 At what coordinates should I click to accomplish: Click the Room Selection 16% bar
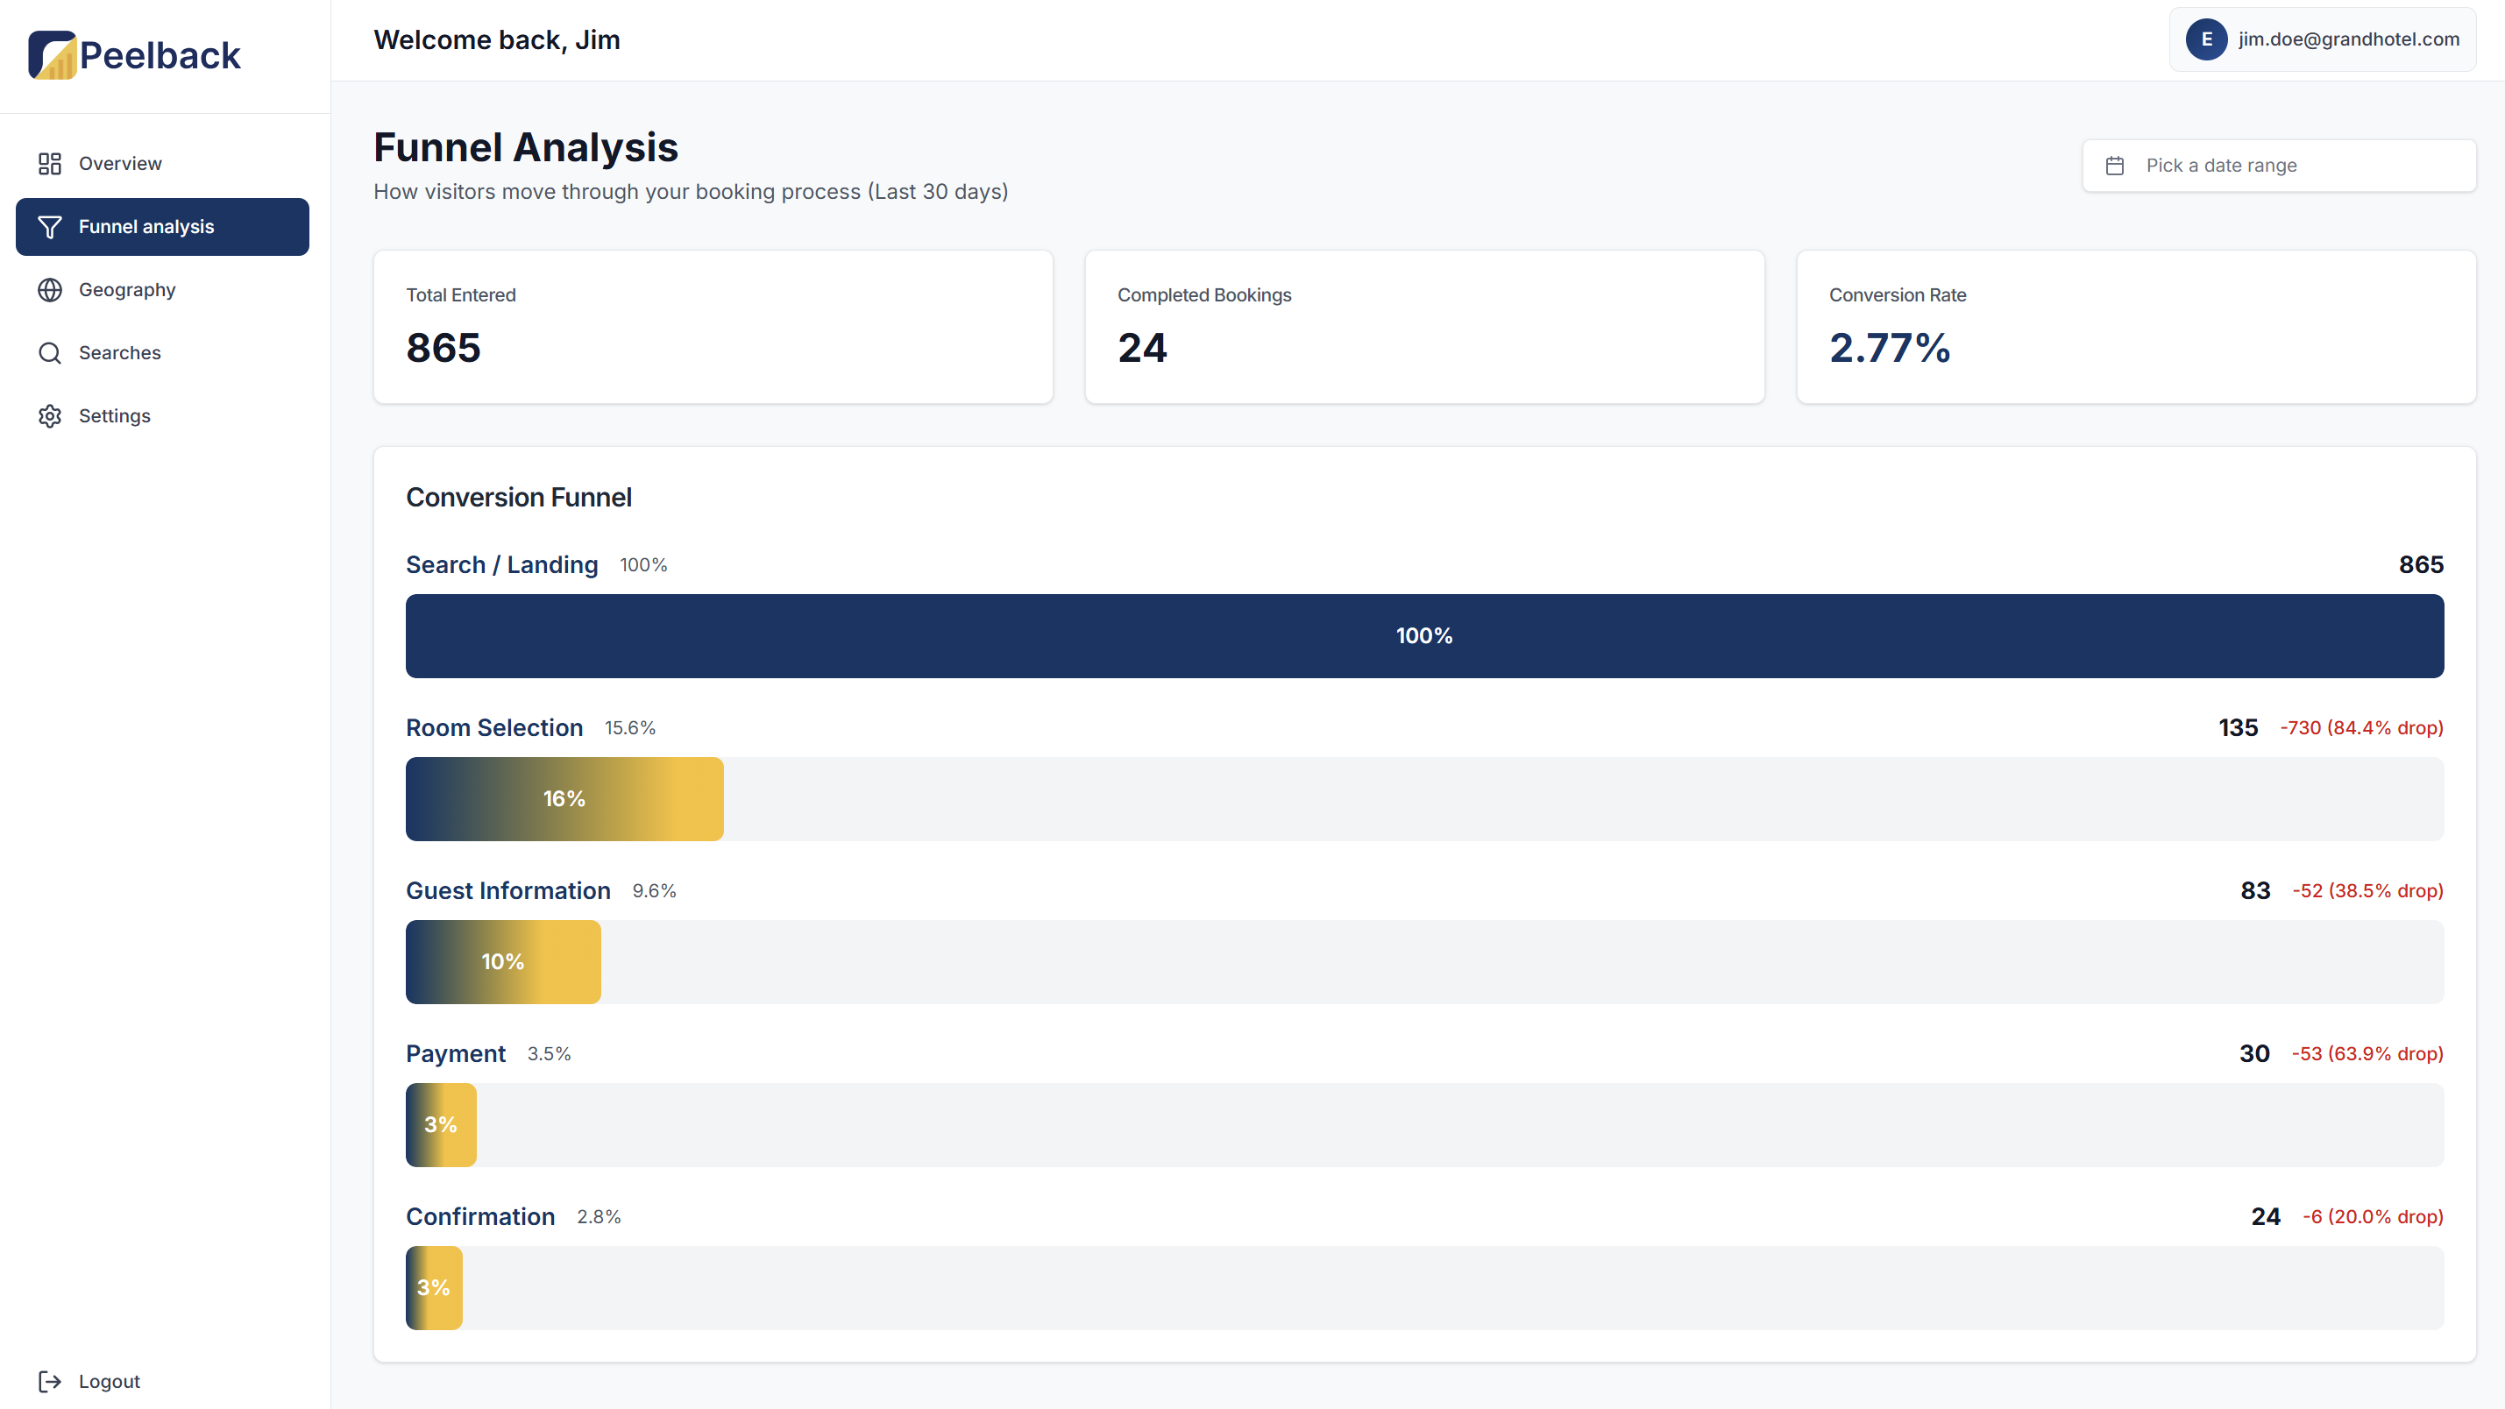click(564, 798)
